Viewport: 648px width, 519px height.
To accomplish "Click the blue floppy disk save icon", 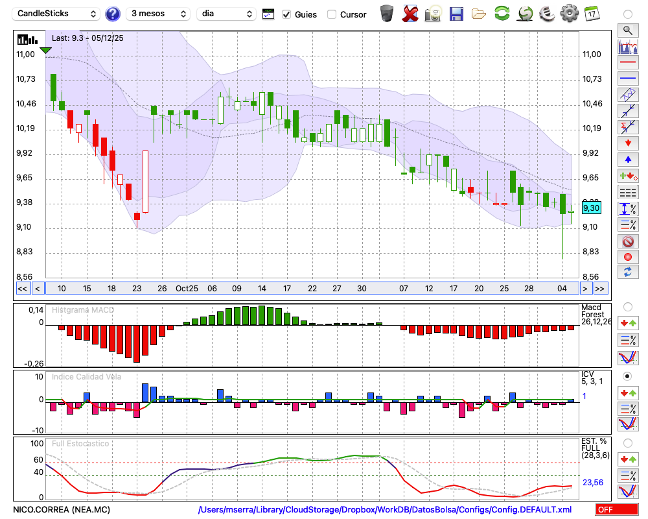I will click(456, 14).
